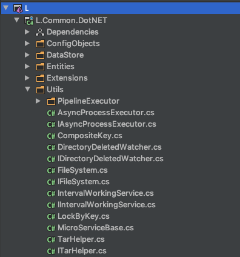Expand the ConfigObjects folder

click(27, 43)
